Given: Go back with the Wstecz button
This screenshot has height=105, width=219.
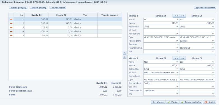Looking at the screenshot, I should pyautogui.click(x=158, y=102).
